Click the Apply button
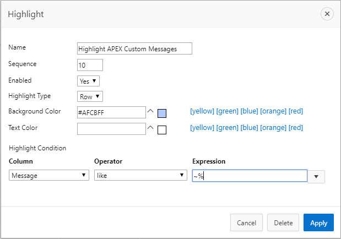341x239 pixels. click(318, 222)
